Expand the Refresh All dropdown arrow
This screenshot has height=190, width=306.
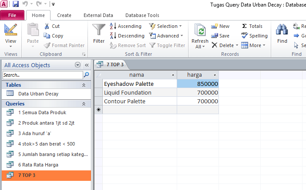(204, 47)
